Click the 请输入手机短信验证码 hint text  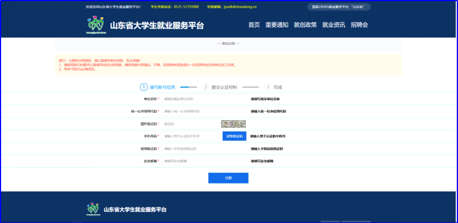click(267, 148)
